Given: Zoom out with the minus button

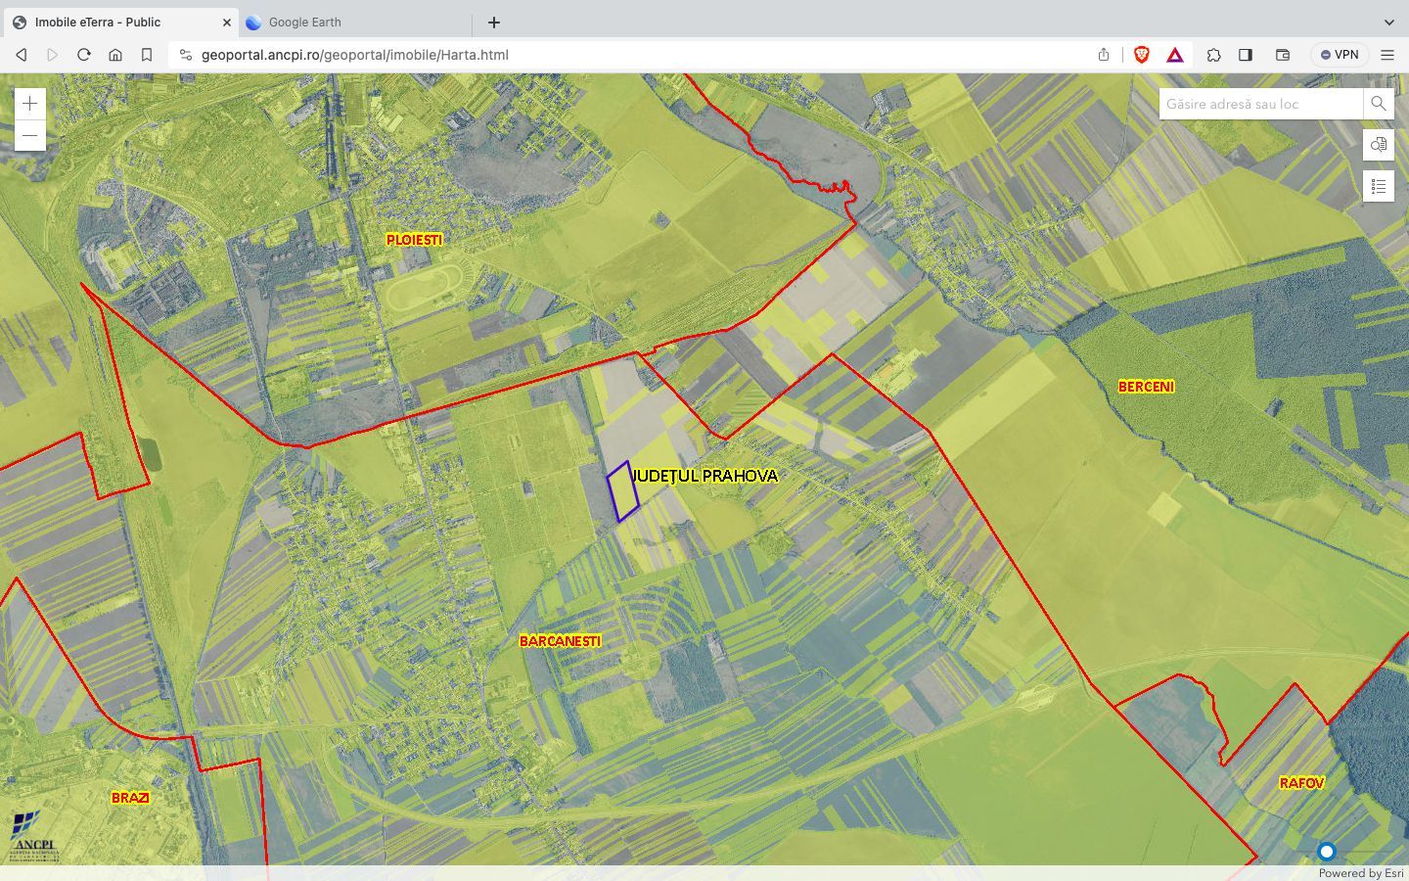Looking at the screenshot, I should (29, 135).
